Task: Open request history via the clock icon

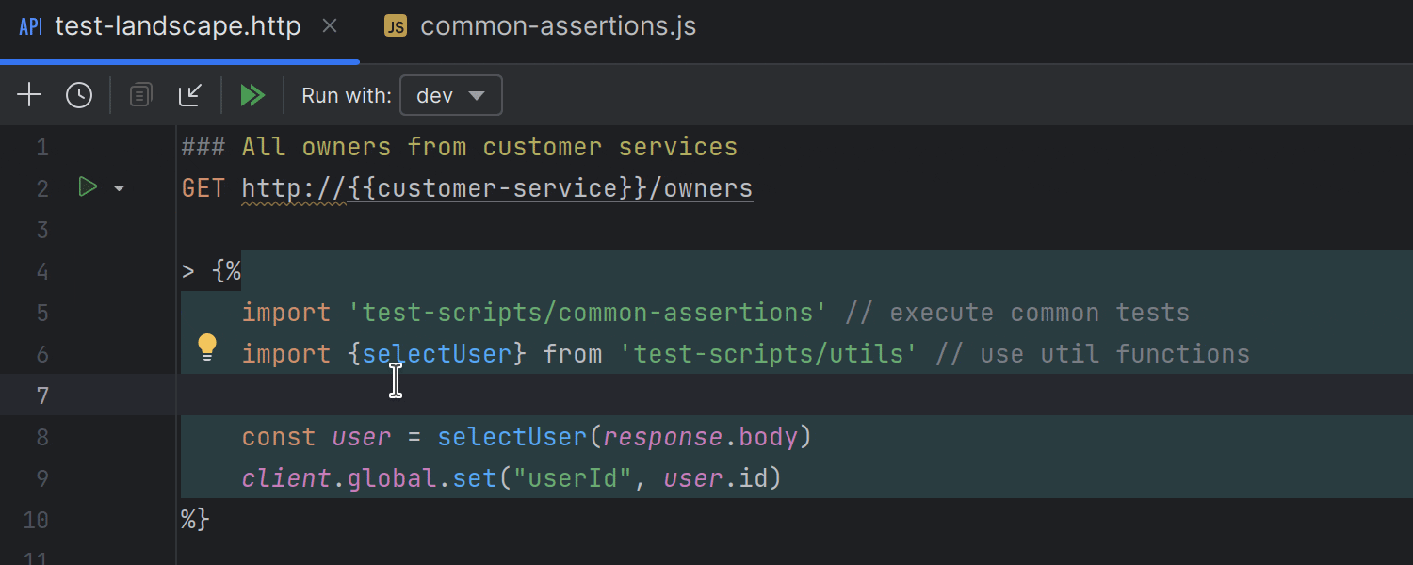Action: click(79, 94)
